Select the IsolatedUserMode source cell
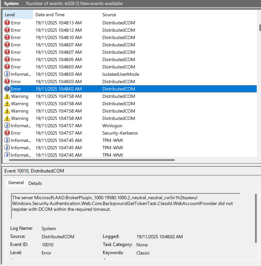Screen dimensions: 261x266 (x=121, y=74)
